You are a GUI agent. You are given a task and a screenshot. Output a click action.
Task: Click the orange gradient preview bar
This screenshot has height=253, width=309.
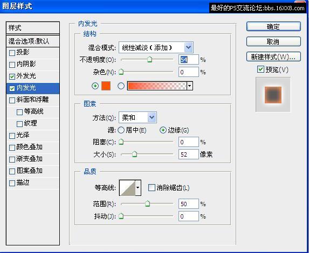pyautogui.click(x=157, y=86)
